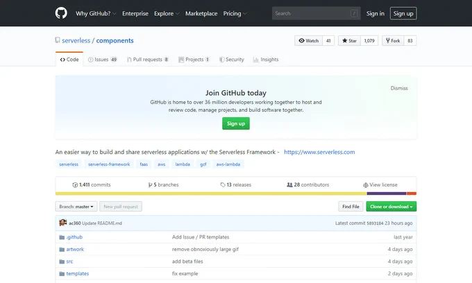Select the gcf topic tag

point(203,164)
